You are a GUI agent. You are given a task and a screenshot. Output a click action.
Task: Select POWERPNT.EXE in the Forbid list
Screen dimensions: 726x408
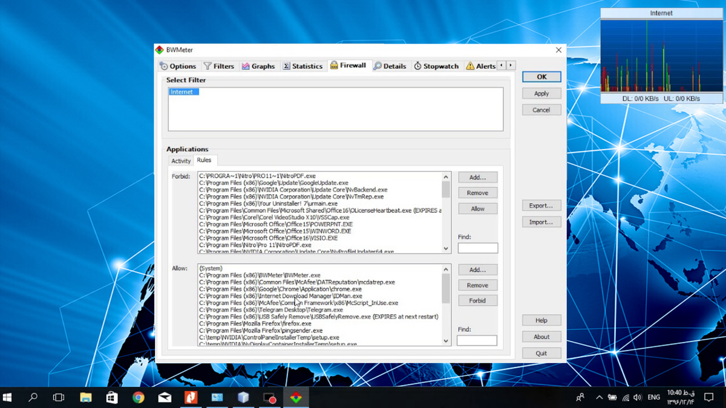(275, 224)
